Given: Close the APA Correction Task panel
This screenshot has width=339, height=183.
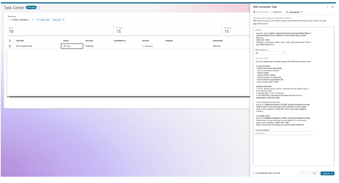Looking at the screenshot, I should 332,7.
